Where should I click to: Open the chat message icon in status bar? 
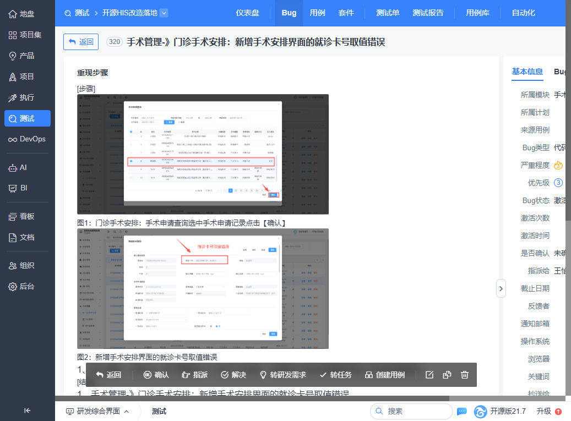462,411
